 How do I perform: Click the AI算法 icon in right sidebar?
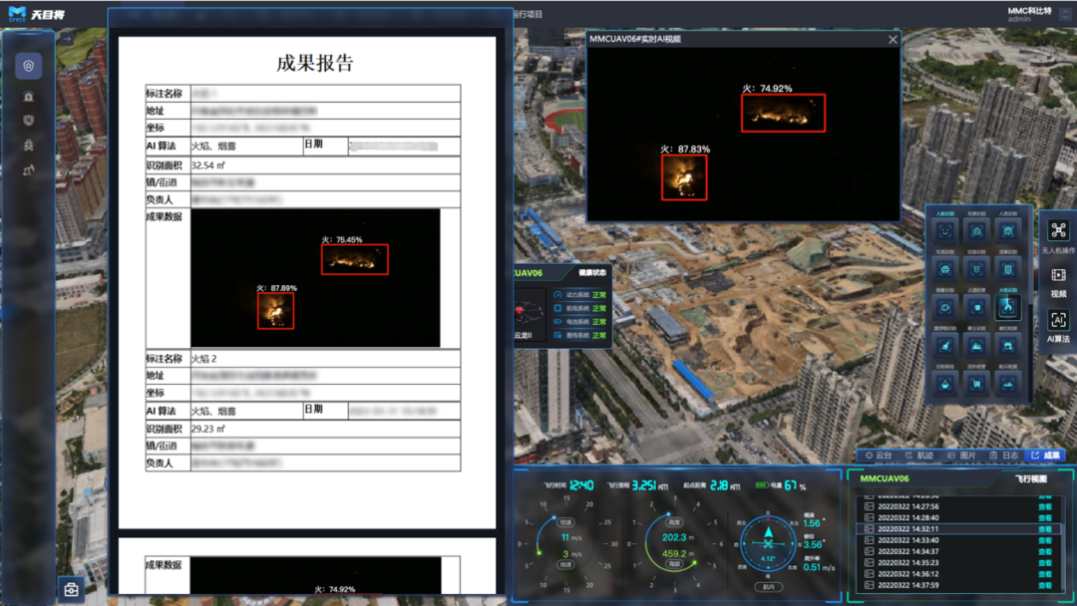(x=1058, y=325)
